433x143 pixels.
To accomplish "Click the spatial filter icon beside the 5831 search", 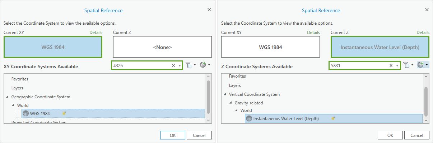I will tap(407, 65).
